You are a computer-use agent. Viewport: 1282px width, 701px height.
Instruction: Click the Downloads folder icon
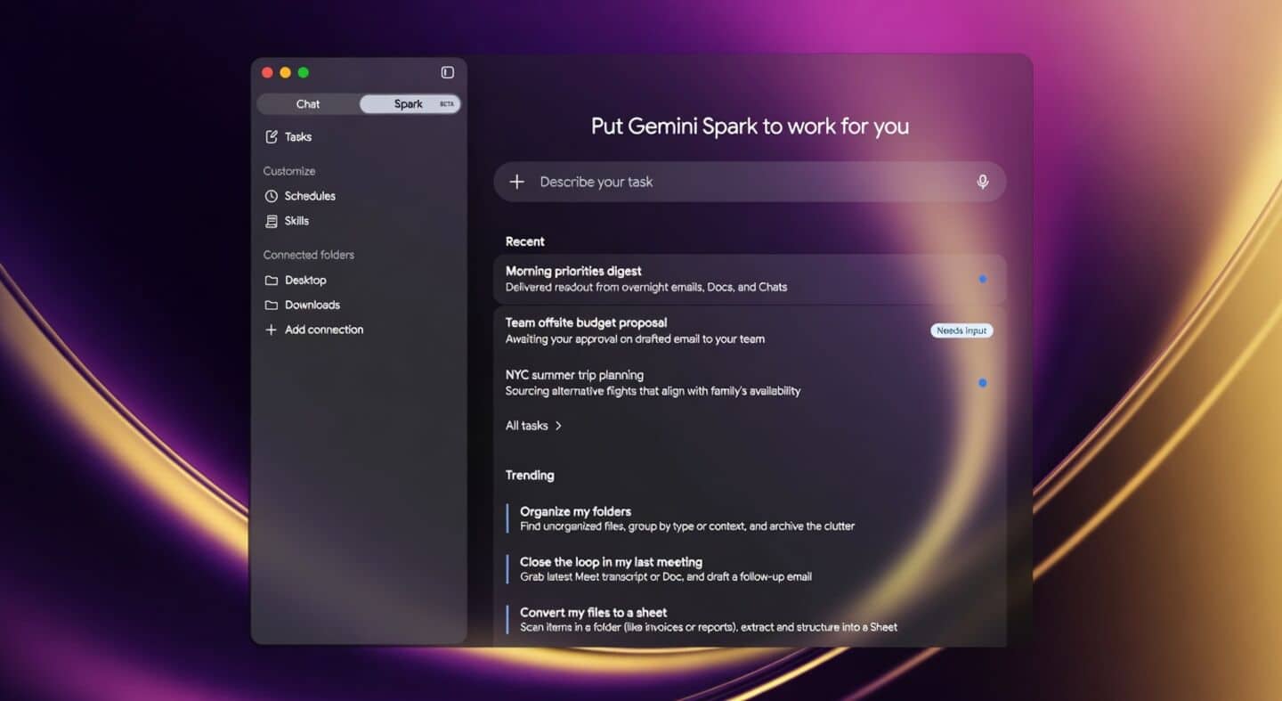pos(272,305)
